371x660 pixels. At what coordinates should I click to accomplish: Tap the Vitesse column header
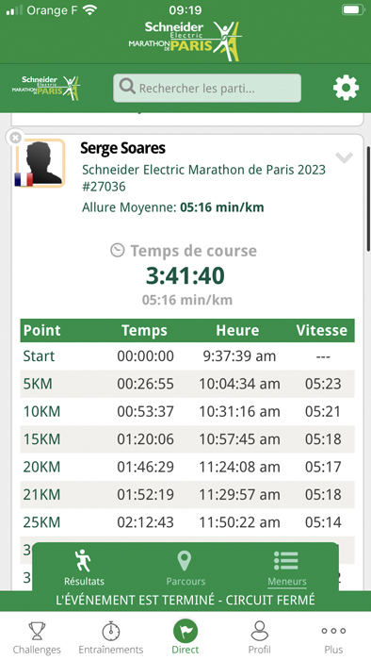(321, 330)
